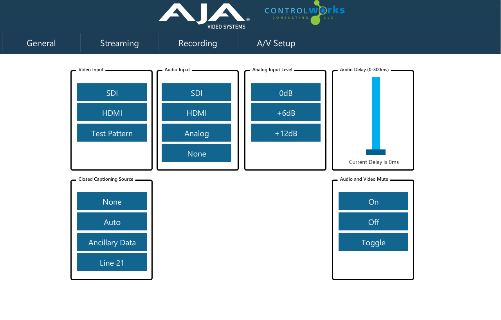Turn Audio and Video Mute On

tap(373, 201)
